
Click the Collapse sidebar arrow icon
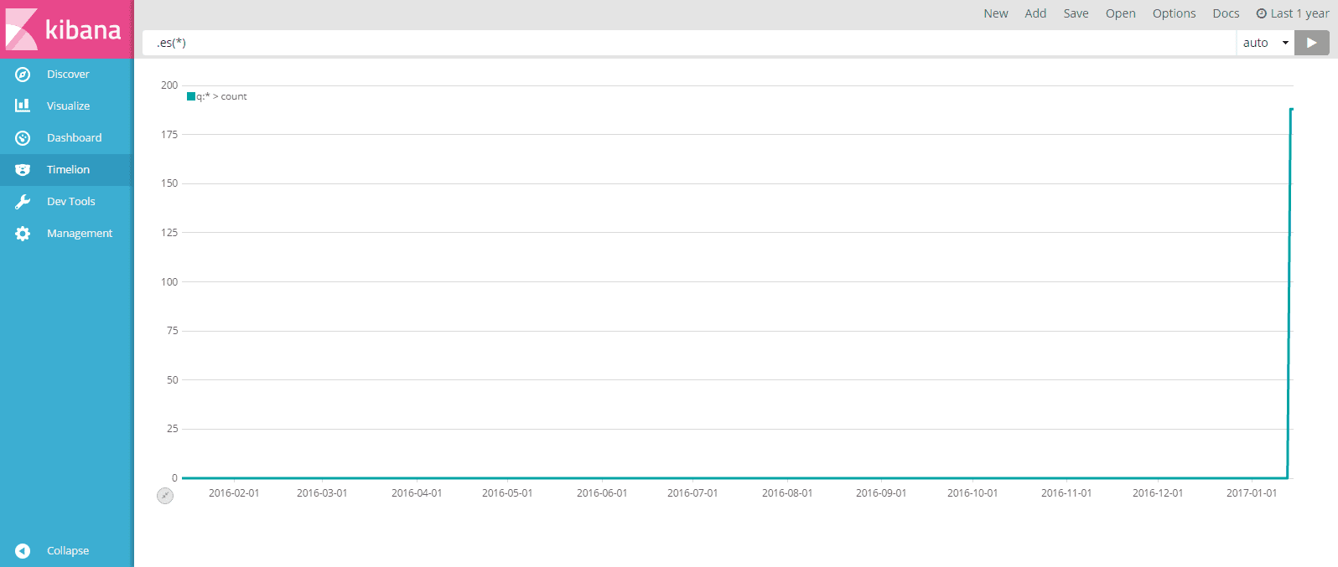[23, 551]
